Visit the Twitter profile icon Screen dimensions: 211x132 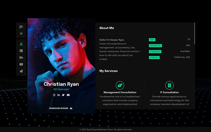tap(63, 95)
